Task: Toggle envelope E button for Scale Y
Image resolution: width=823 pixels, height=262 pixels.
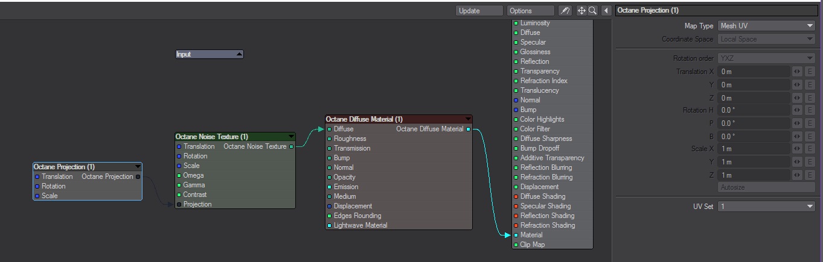Action: (810, 162)
